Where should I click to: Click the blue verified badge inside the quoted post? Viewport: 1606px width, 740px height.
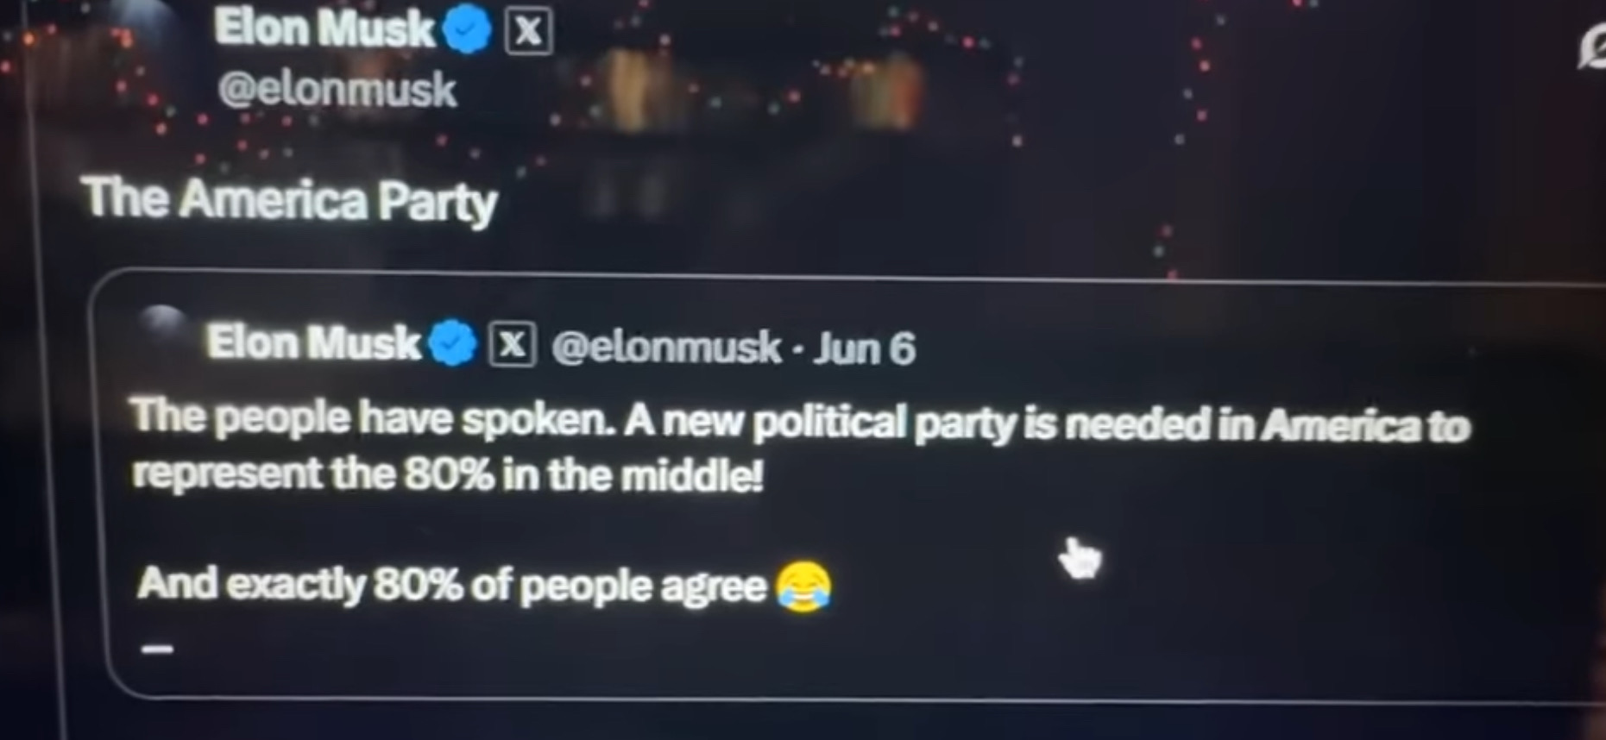point(452,343)
